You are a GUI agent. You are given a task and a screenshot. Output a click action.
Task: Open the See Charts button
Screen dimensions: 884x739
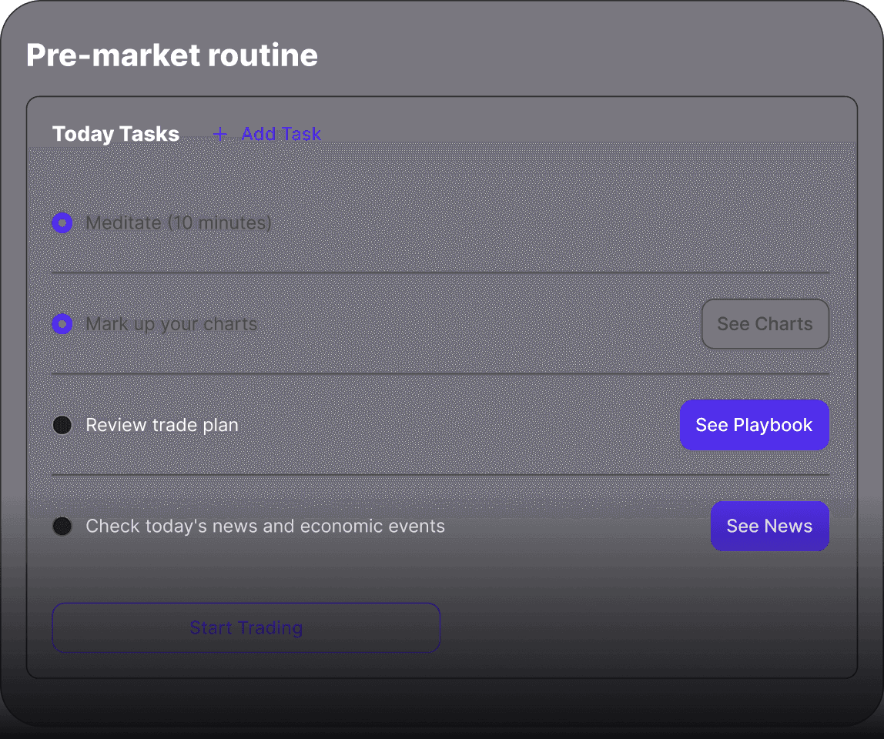[x=765, y=323]
